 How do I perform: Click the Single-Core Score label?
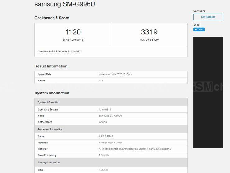(x=73, y=40)
